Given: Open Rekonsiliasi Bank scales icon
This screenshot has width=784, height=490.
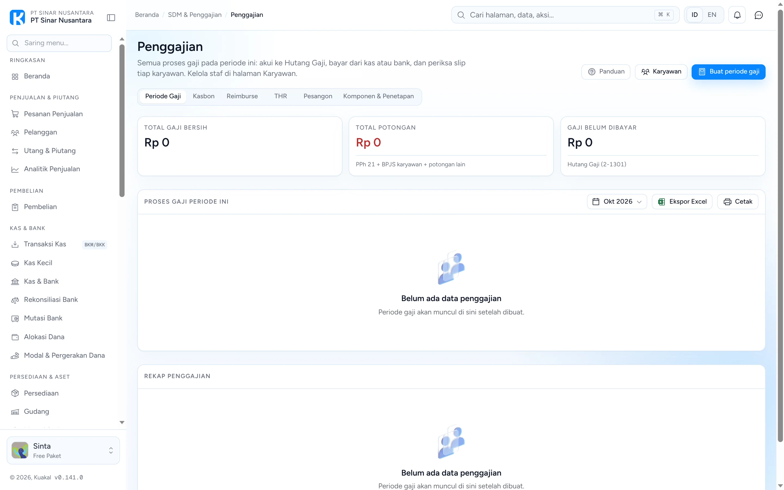Looking at the screenshot, I should 15,300.
